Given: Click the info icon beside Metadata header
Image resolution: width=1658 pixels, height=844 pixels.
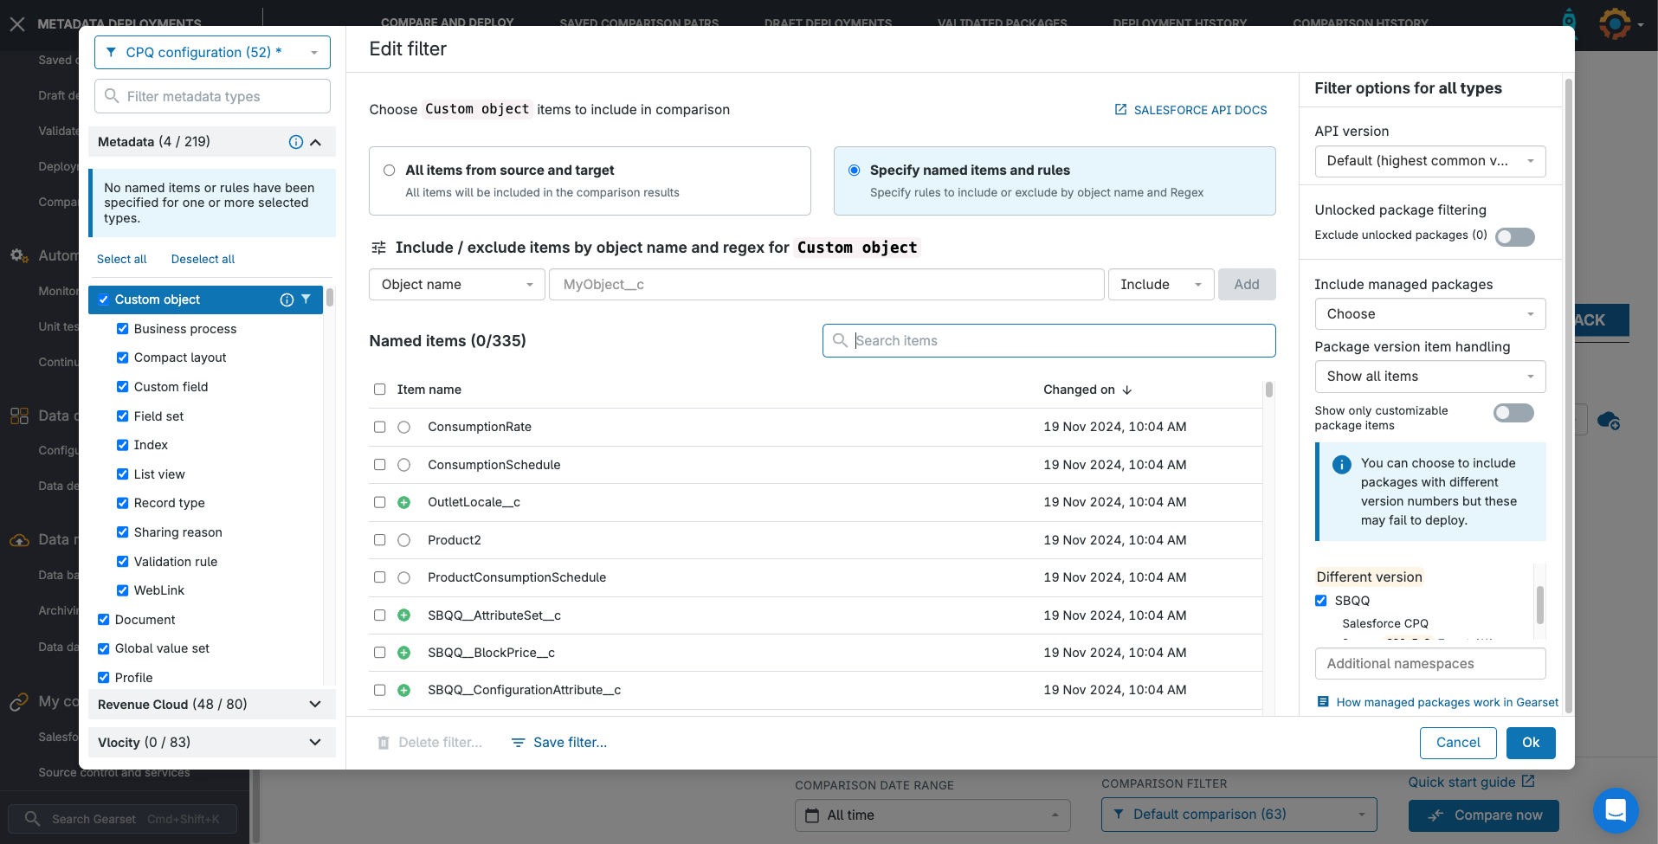Looking at the screenshot, I should click(295, 142).
